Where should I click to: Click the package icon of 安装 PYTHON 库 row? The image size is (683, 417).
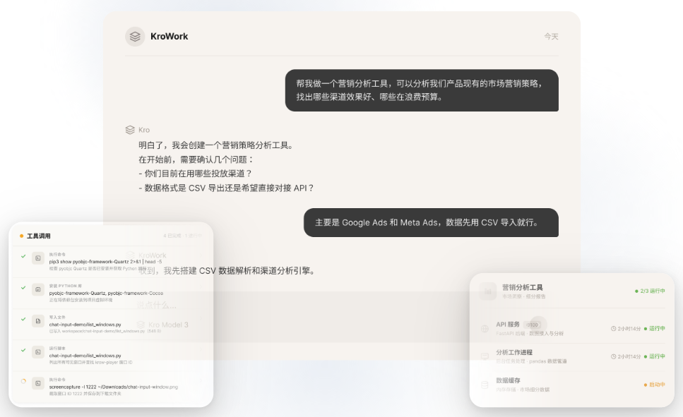(x=38, y=289)
